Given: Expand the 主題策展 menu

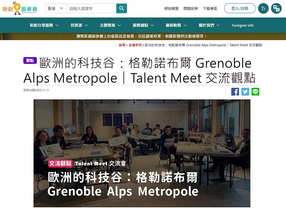Looking at the screenshot, I should click(110, 25).
